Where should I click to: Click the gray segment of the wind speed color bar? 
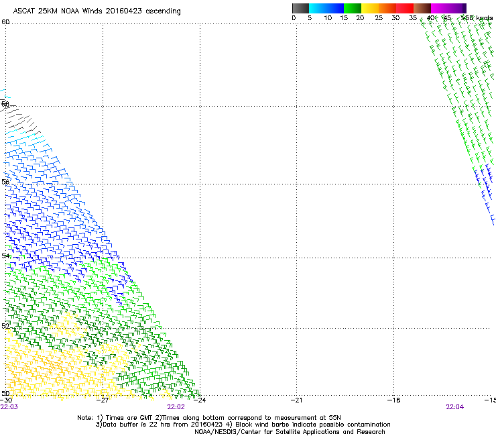click(300, 8)
